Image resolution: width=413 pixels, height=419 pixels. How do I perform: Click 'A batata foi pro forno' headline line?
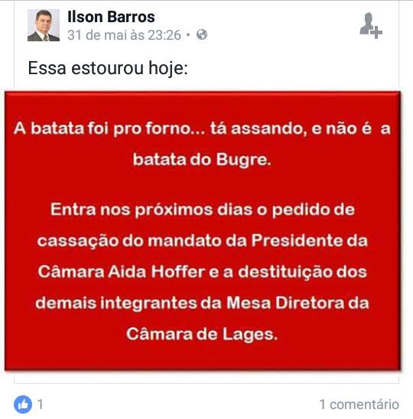202,128
